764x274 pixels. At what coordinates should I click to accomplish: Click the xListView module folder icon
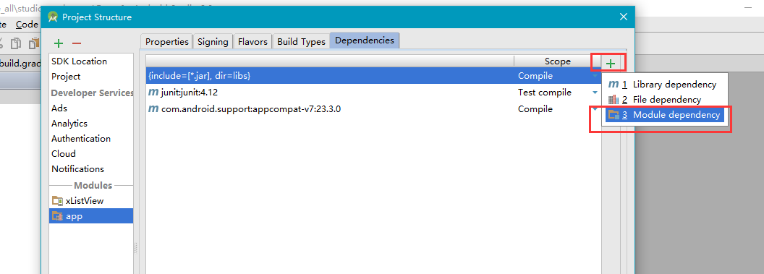tap(57, 200)
